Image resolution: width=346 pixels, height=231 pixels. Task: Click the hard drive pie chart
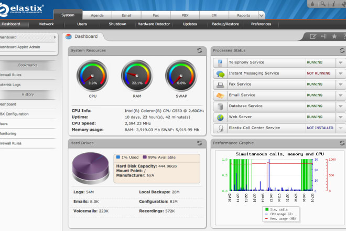point(91,168)
